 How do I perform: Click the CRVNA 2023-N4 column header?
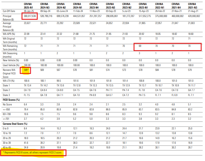[x=94, y=6]
